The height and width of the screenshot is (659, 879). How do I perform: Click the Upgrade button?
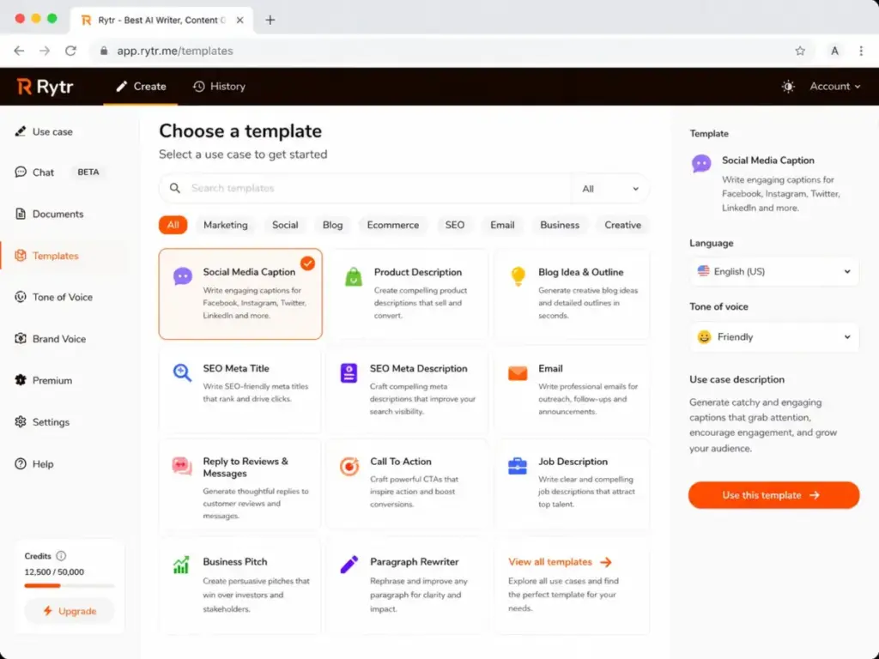point(70,611)
